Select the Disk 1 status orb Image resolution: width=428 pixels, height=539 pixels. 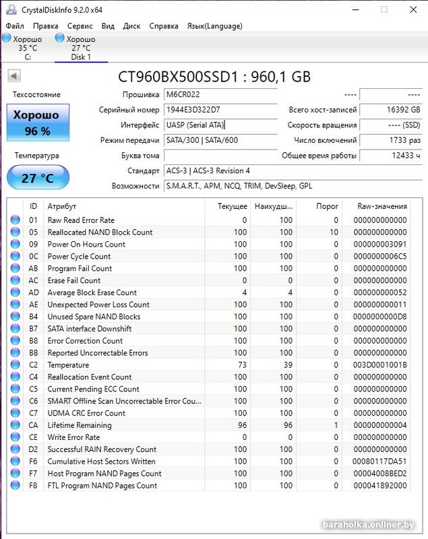click(x=59, y=38)
